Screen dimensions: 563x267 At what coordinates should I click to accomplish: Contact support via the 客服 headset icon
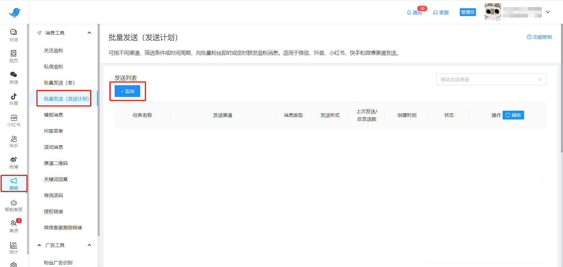point(441,12)
